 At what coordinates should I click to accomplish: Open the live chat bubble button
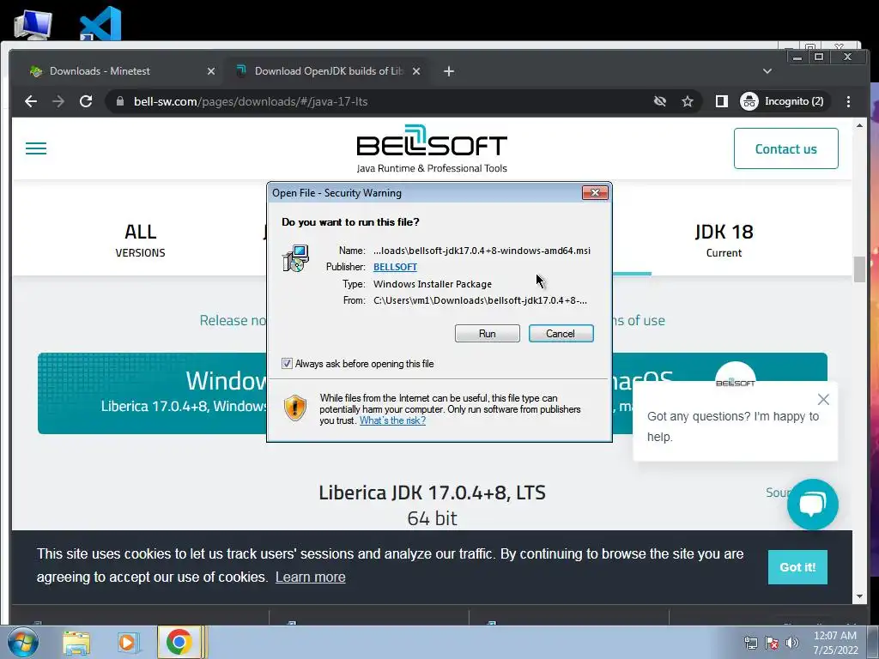tap(812, 505)
